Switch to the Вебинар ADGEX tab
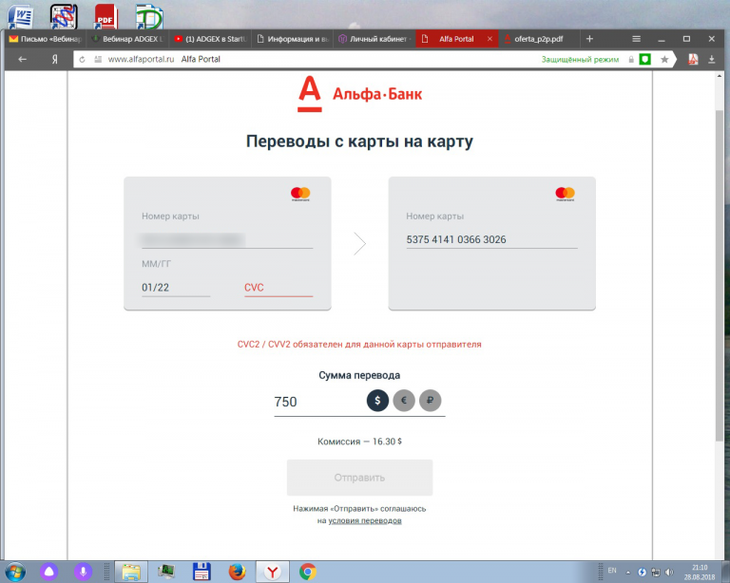 click(x=127, y=39)
